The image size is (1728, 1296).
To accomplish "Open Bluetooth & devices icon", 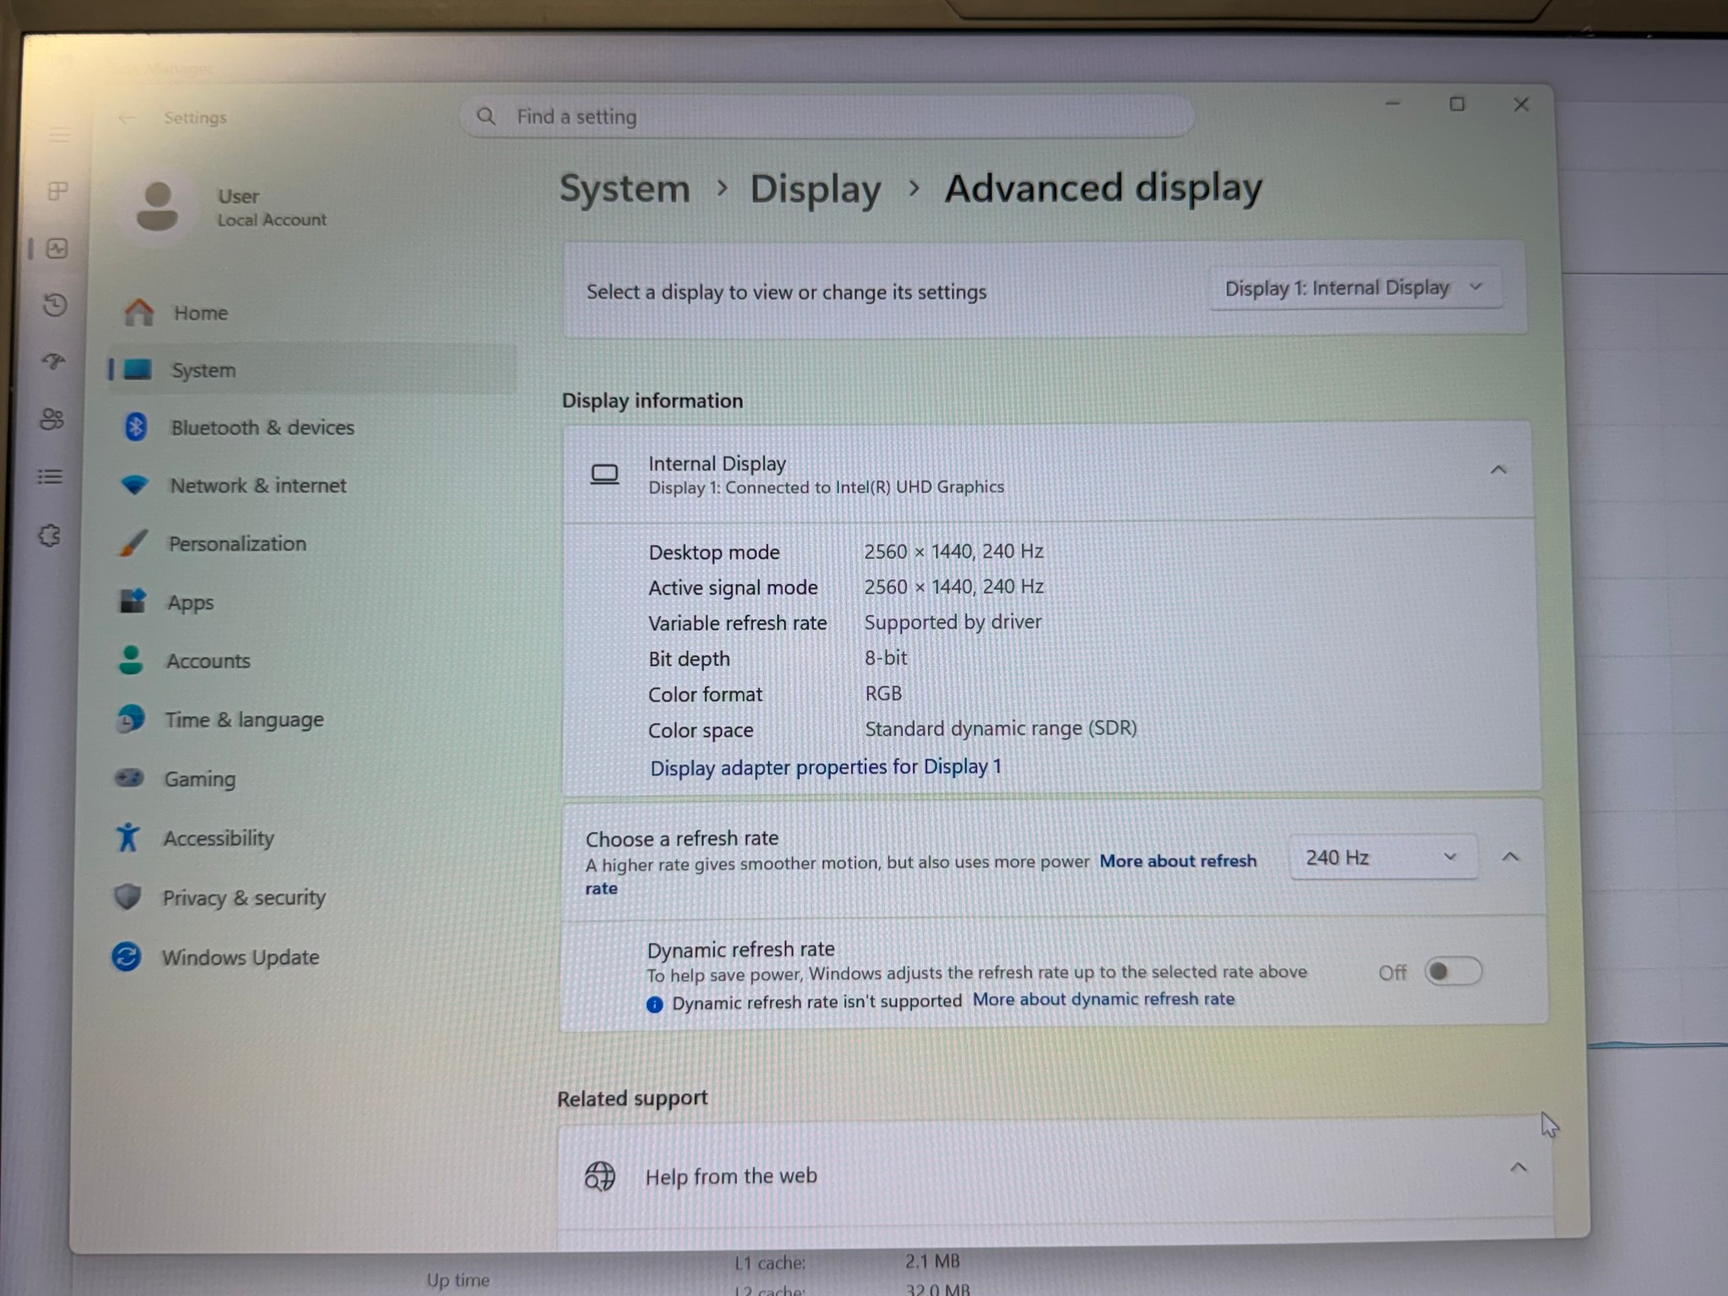I will click(x=135, y=427).
